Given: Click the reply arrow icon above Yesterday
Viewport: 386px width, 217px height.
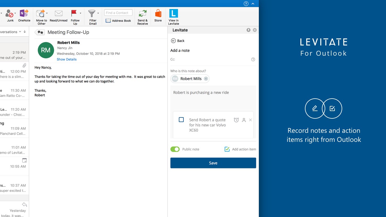Looking at the screenshot, I should pos(24,205).
